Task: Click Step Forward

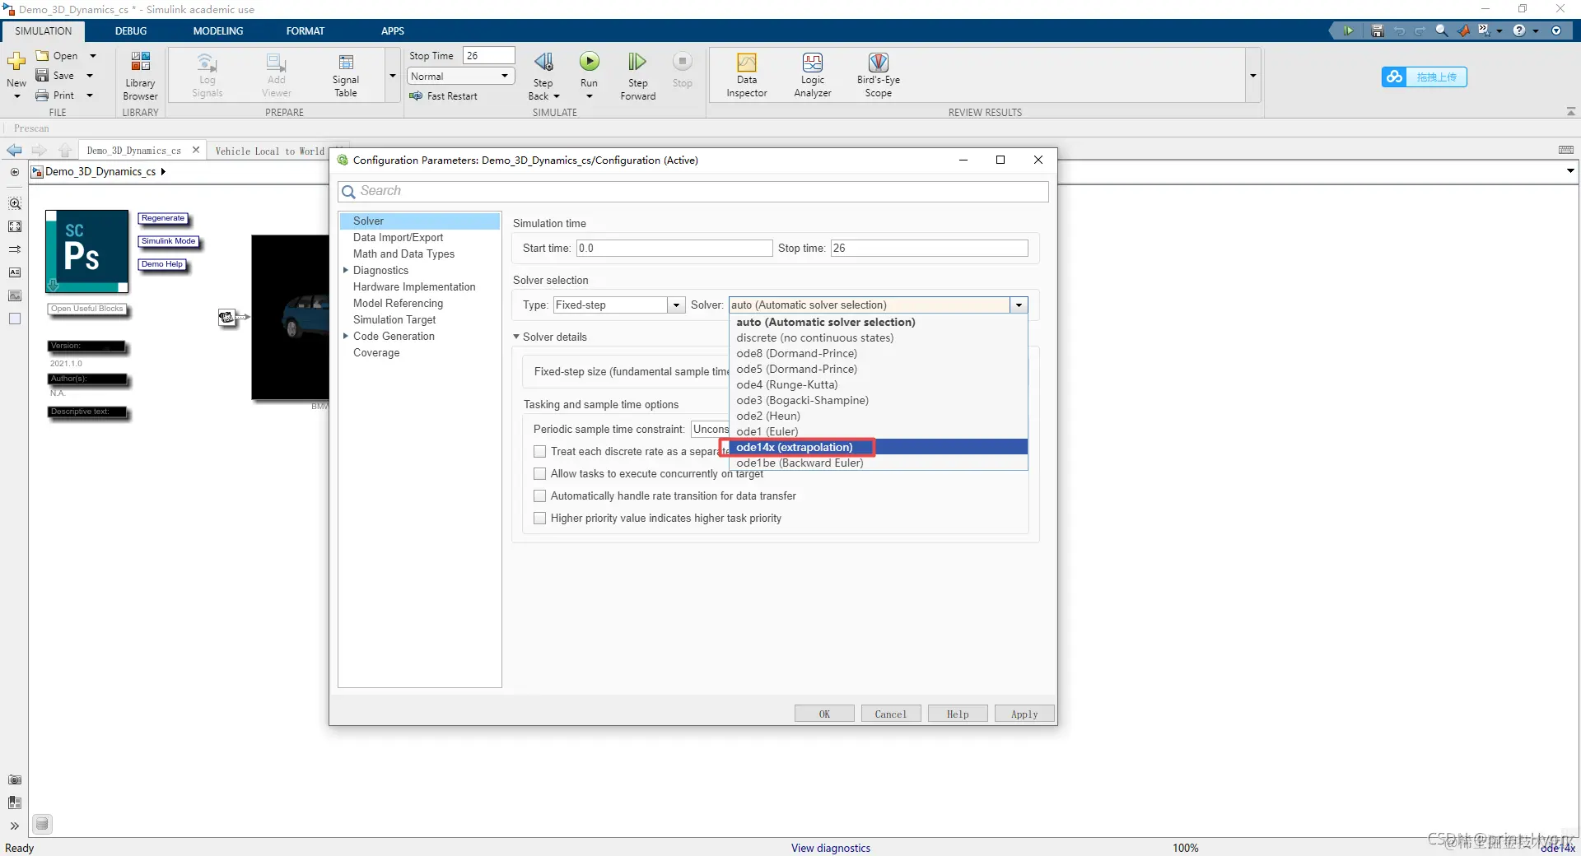Action: click(x=638, y=76)
